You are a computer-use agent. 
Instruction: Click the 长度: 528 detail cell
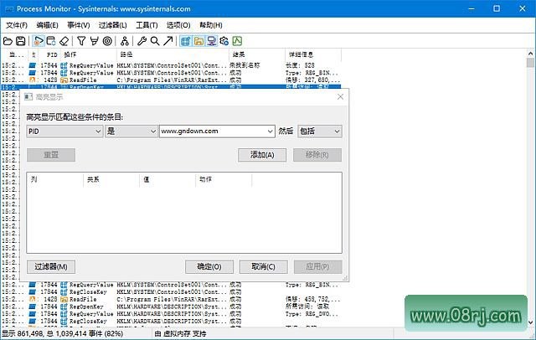click(x=300, y=65)
